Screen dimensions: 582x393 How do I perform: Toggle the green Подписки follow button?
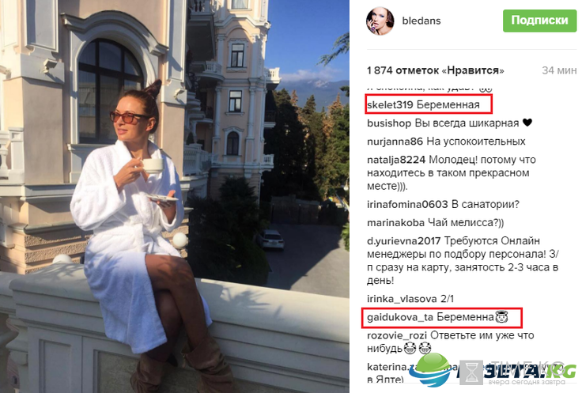[539, 21]
